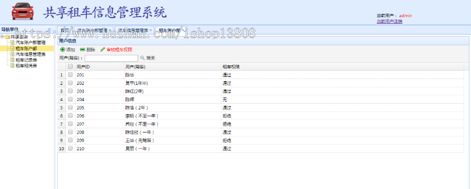This screenshot has height=189, width=471.
Task: Close the 租车账户部 tab
Action: coord(183,30)
